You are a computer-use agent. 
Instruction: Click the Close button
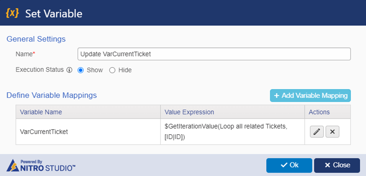point(337,165)
